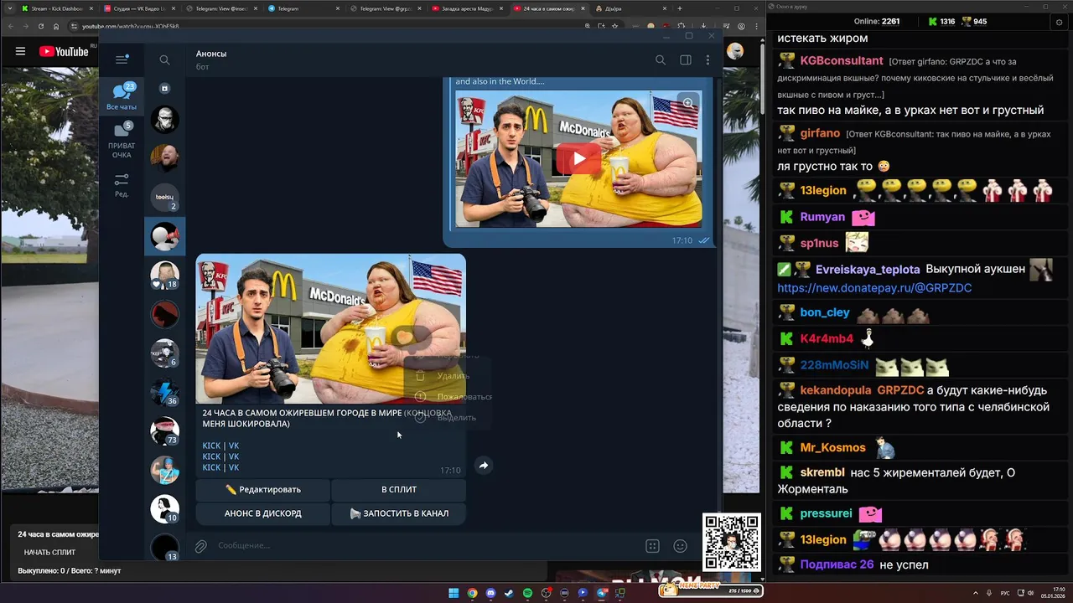Open Steam from the taskbar
The width and height of the screenshot is (1073, 603).
point(509,593)
